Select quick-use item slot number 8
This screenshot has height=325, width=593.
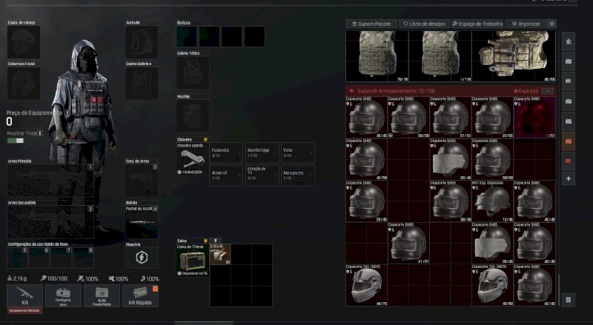click(x=83, y=258)
